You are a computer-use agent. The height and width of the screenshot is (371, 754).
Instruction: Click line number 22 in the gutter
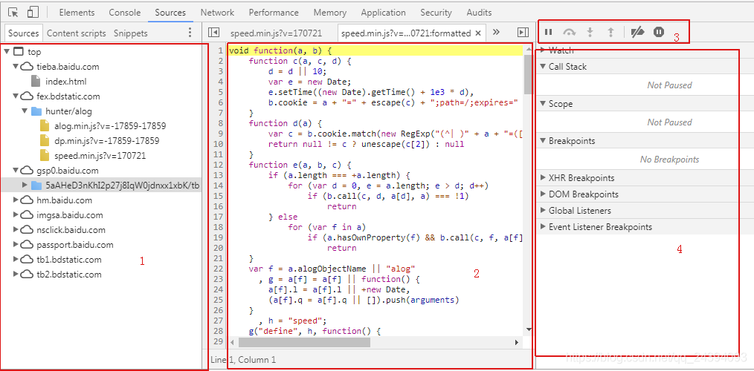pos(219,269)
